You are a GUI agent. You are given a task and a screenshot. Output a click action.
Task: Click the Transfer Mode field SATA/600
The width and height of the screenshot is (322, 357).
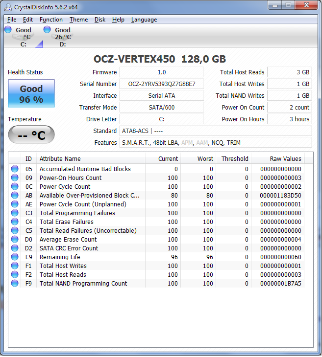coord(162,108)
